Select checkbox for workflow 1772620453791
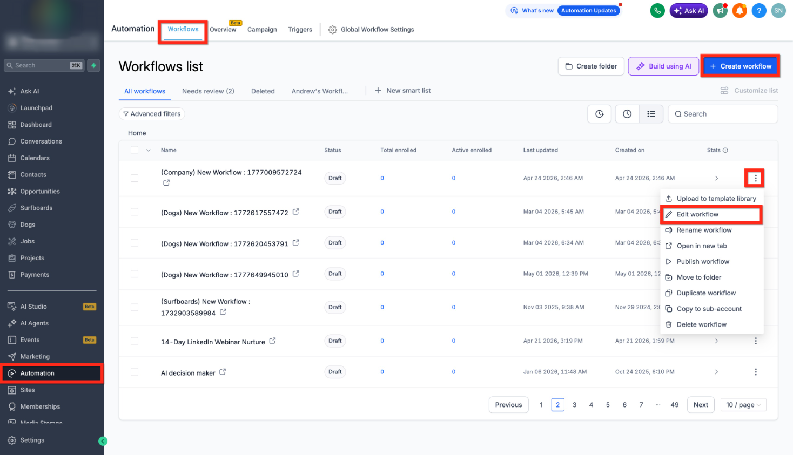793x455 pixels. [x=135, y=243]
